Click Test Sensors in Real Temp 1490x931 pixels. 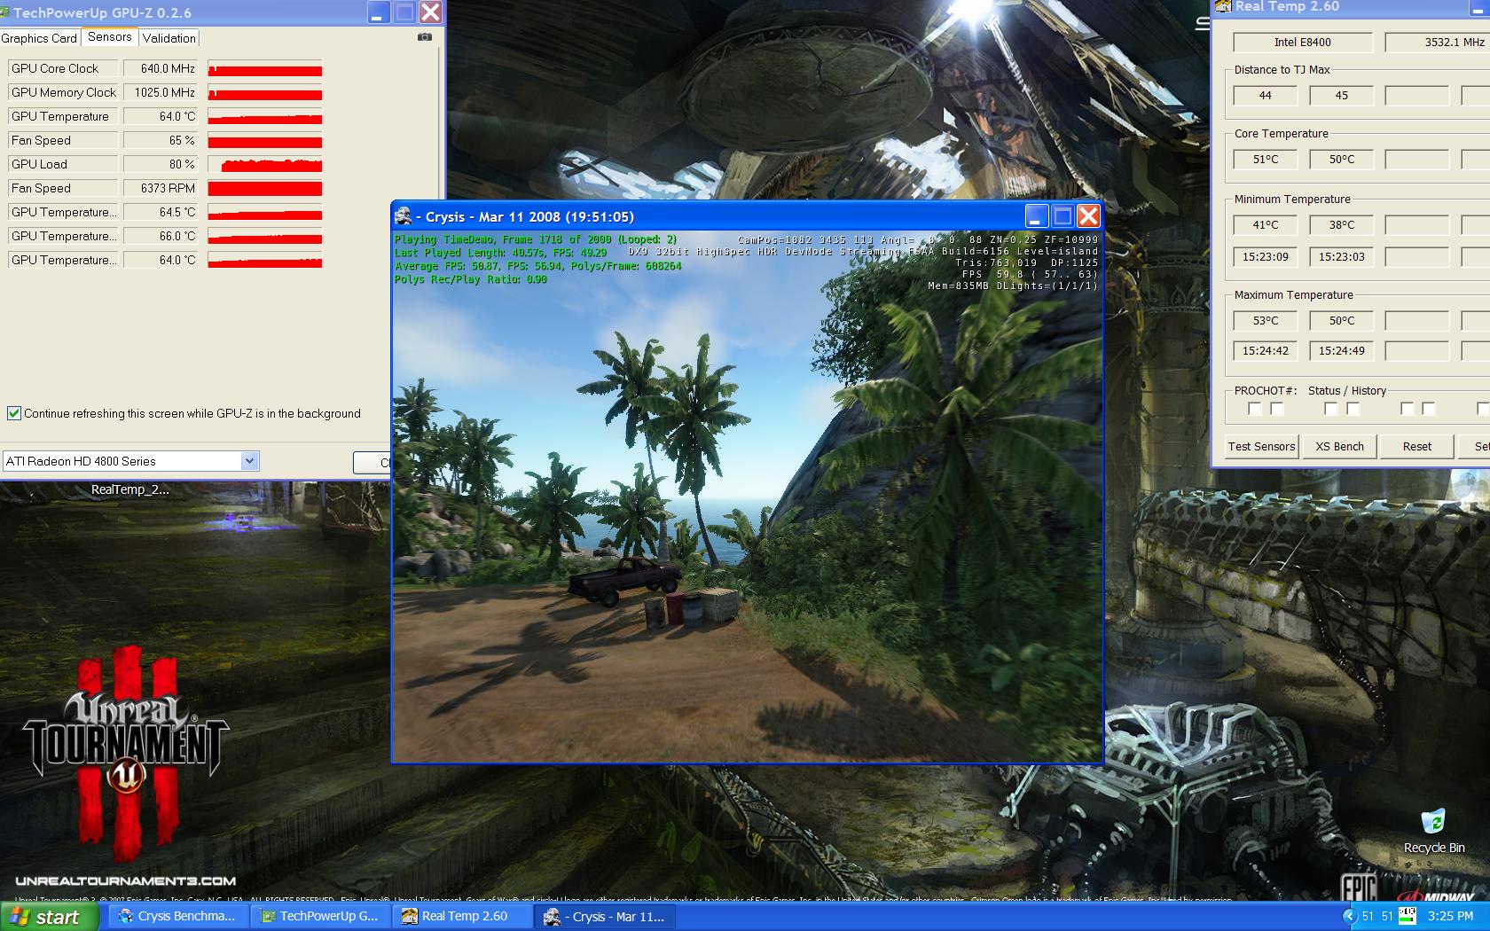pyautogui.click(x=1261, y=446)
